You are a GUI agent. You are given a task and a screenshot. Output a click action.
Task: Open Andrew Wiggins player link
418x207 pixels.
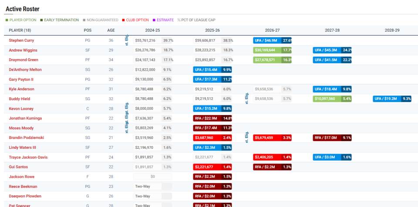tap(23, 50)
